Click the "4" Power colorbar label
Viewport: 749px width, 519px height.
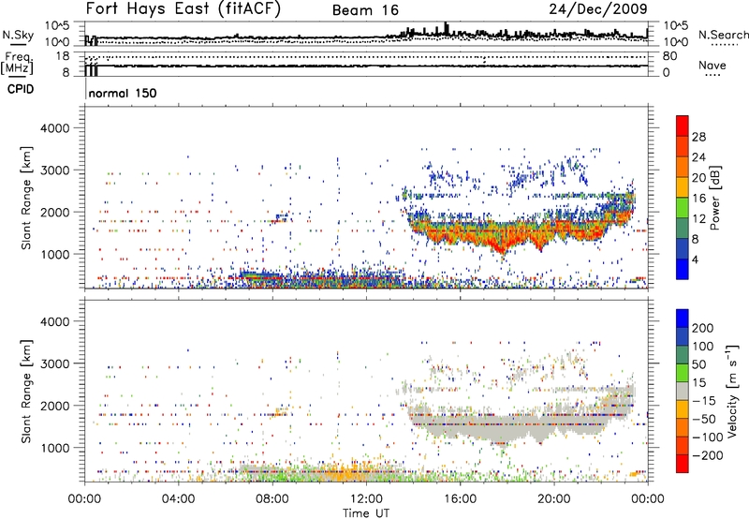tap(695, 259)
